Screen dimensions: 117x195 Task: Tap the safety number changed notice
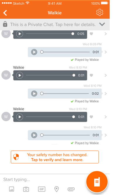coord(55,157)
